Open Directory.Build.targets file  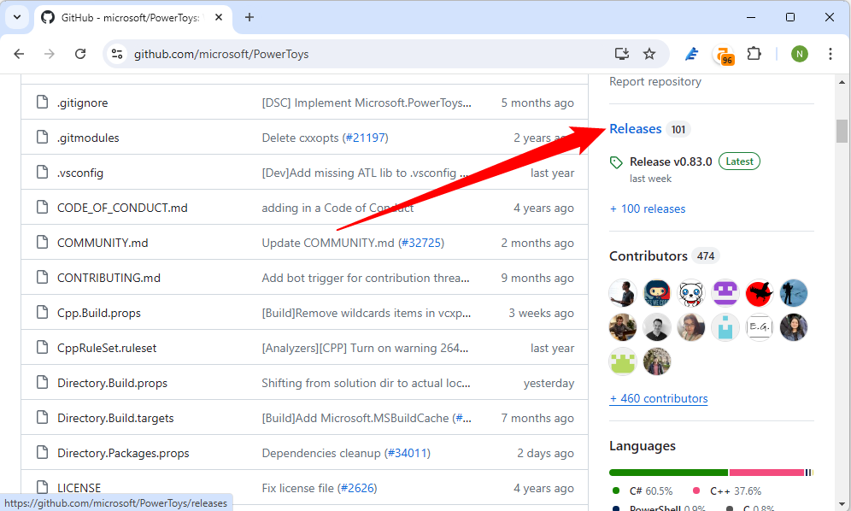115,418
